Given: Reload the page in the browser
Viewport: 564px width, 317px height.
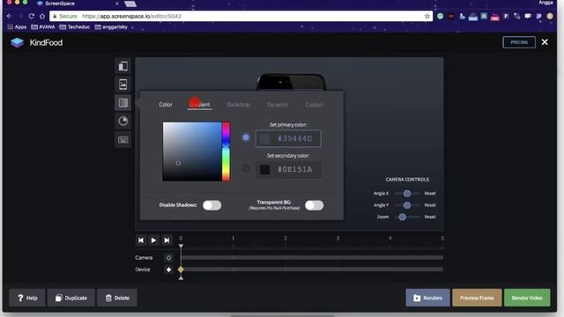Looking at the screenshot, I should [x=32, y=16].
